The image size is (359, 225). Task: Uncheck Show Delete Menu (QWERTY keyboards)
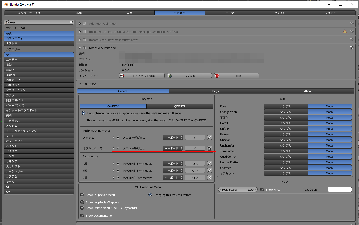click(x=82, y=208)
